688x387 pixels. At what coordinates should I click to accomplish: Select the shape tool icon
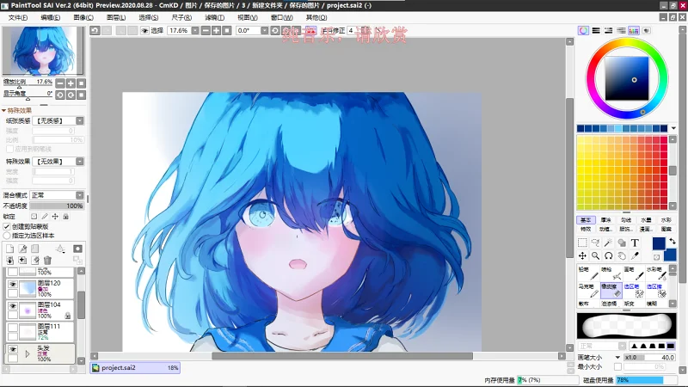[622, 243]
